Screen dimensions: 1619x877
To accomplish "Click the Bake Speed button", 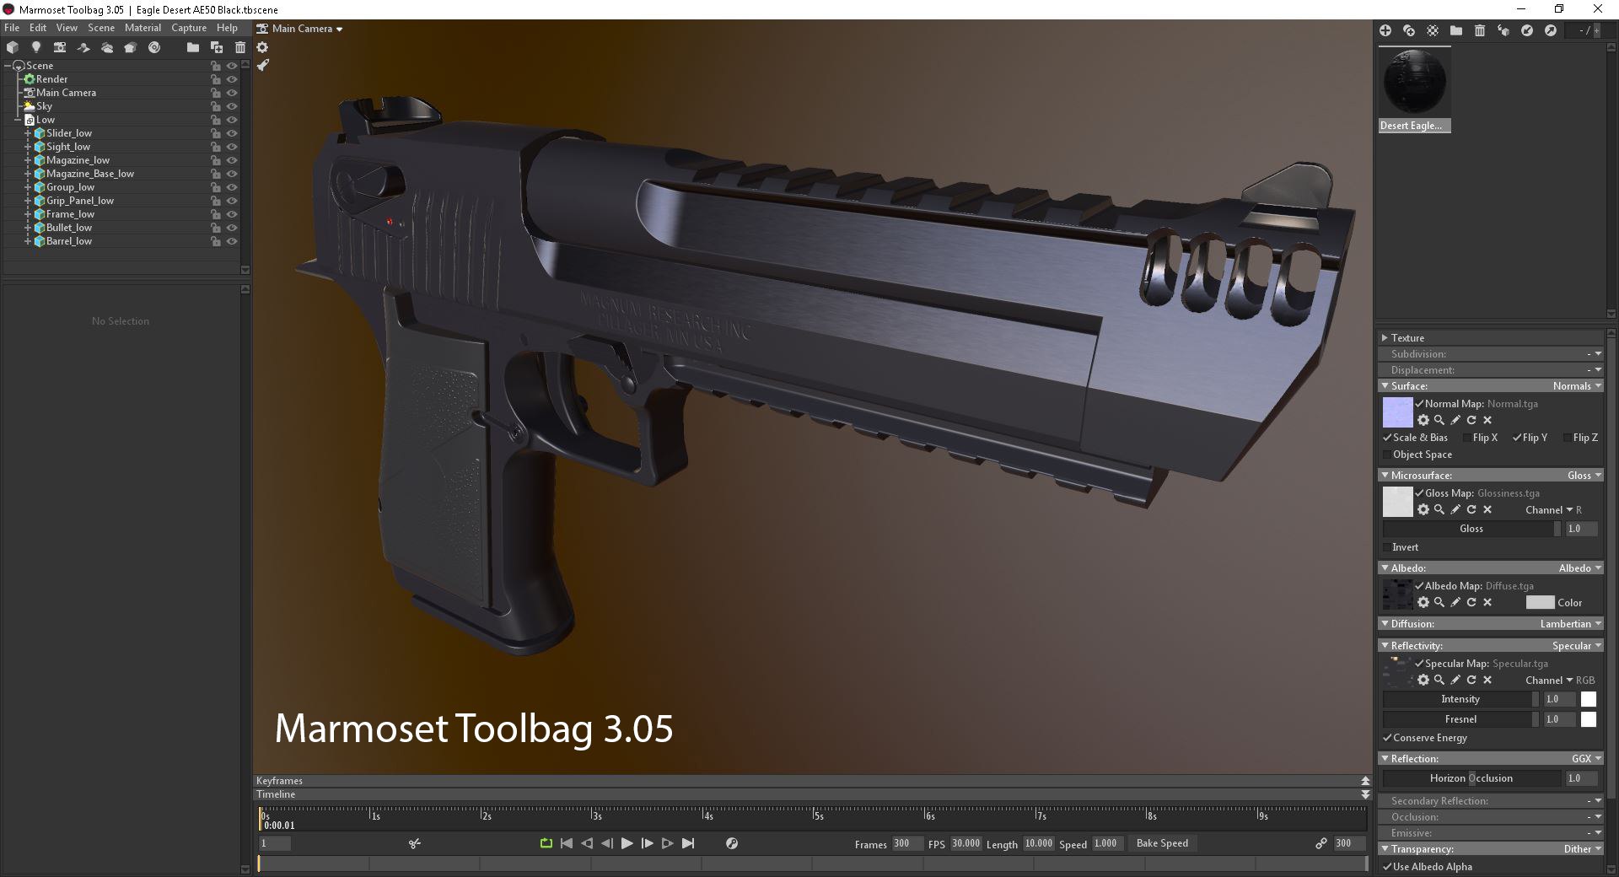I will [x=1162, y=843].
